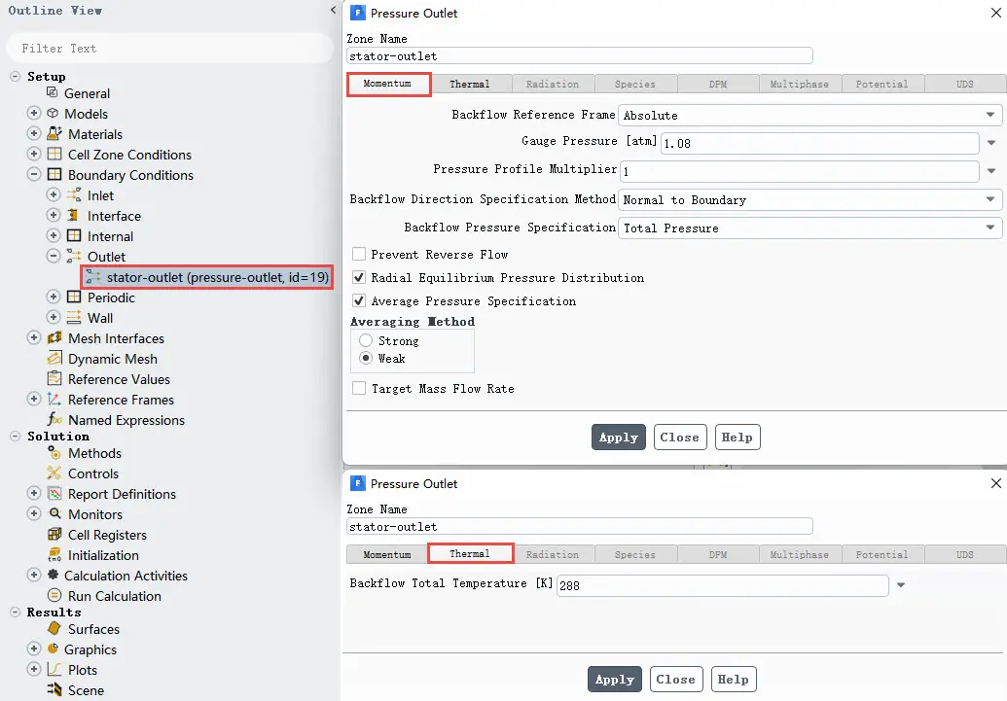
Task: Click the Monitors magnifier icon
Action: [x=55, y=513]
